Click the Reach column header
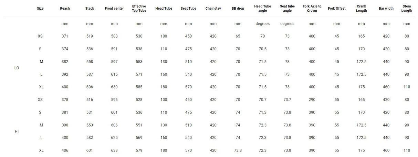Image resolution: width=418 pixels, height=157 pixels. (x=65, y=9)
